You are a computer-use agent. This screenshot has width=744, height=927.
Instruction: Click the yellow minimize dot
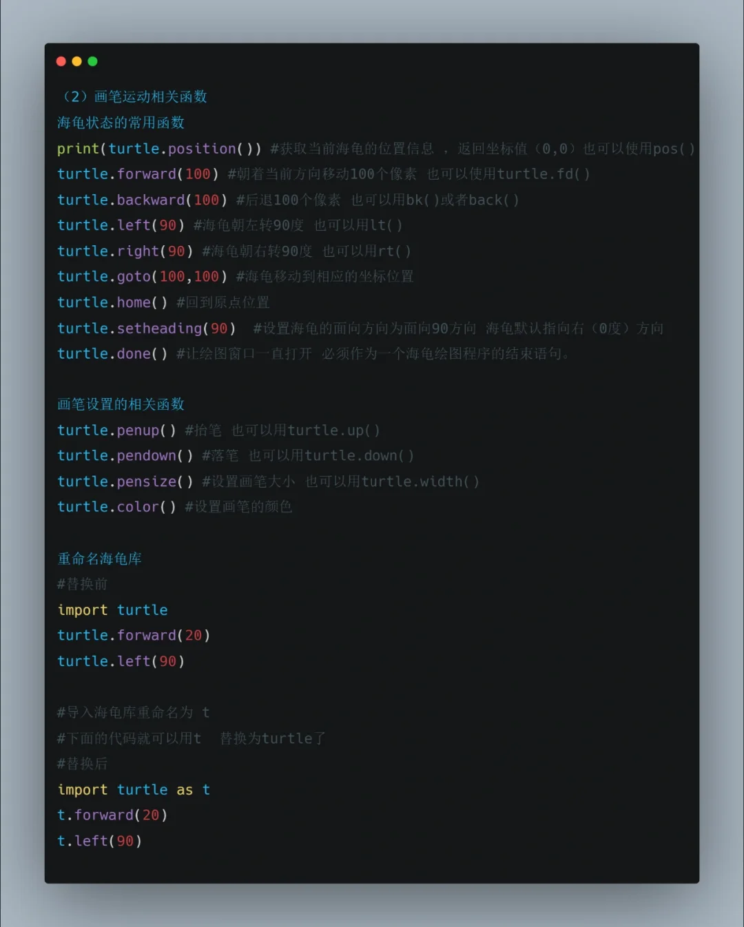pyautogui.click(x=76, y=61)
